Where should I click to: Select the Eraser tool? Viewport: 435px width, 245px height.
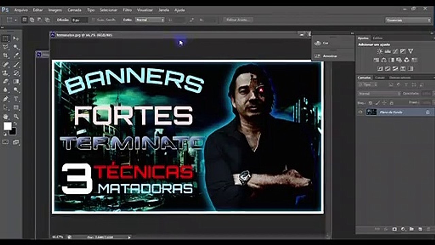tap(6, 81)
